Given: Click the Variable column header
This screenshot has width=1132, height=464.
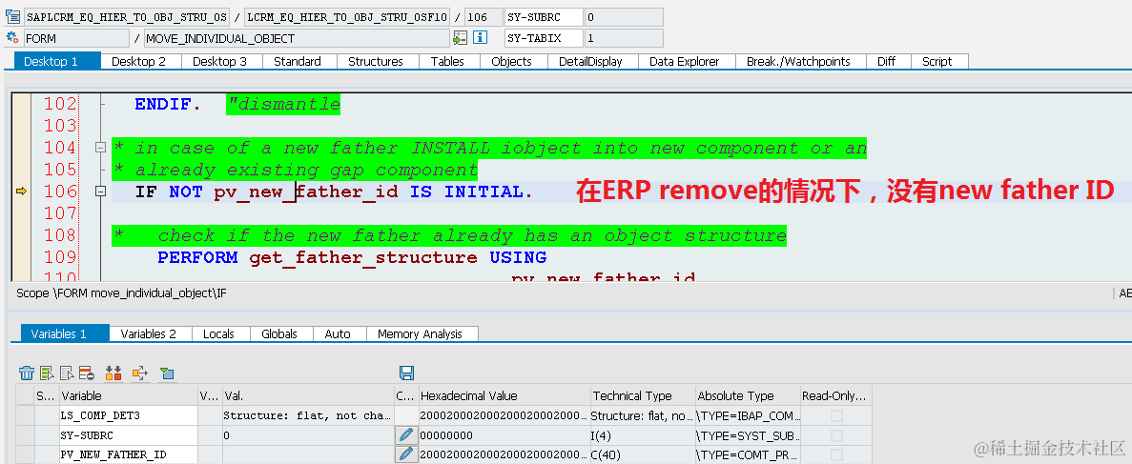Looking at the screenshot, I should [128, 395].
